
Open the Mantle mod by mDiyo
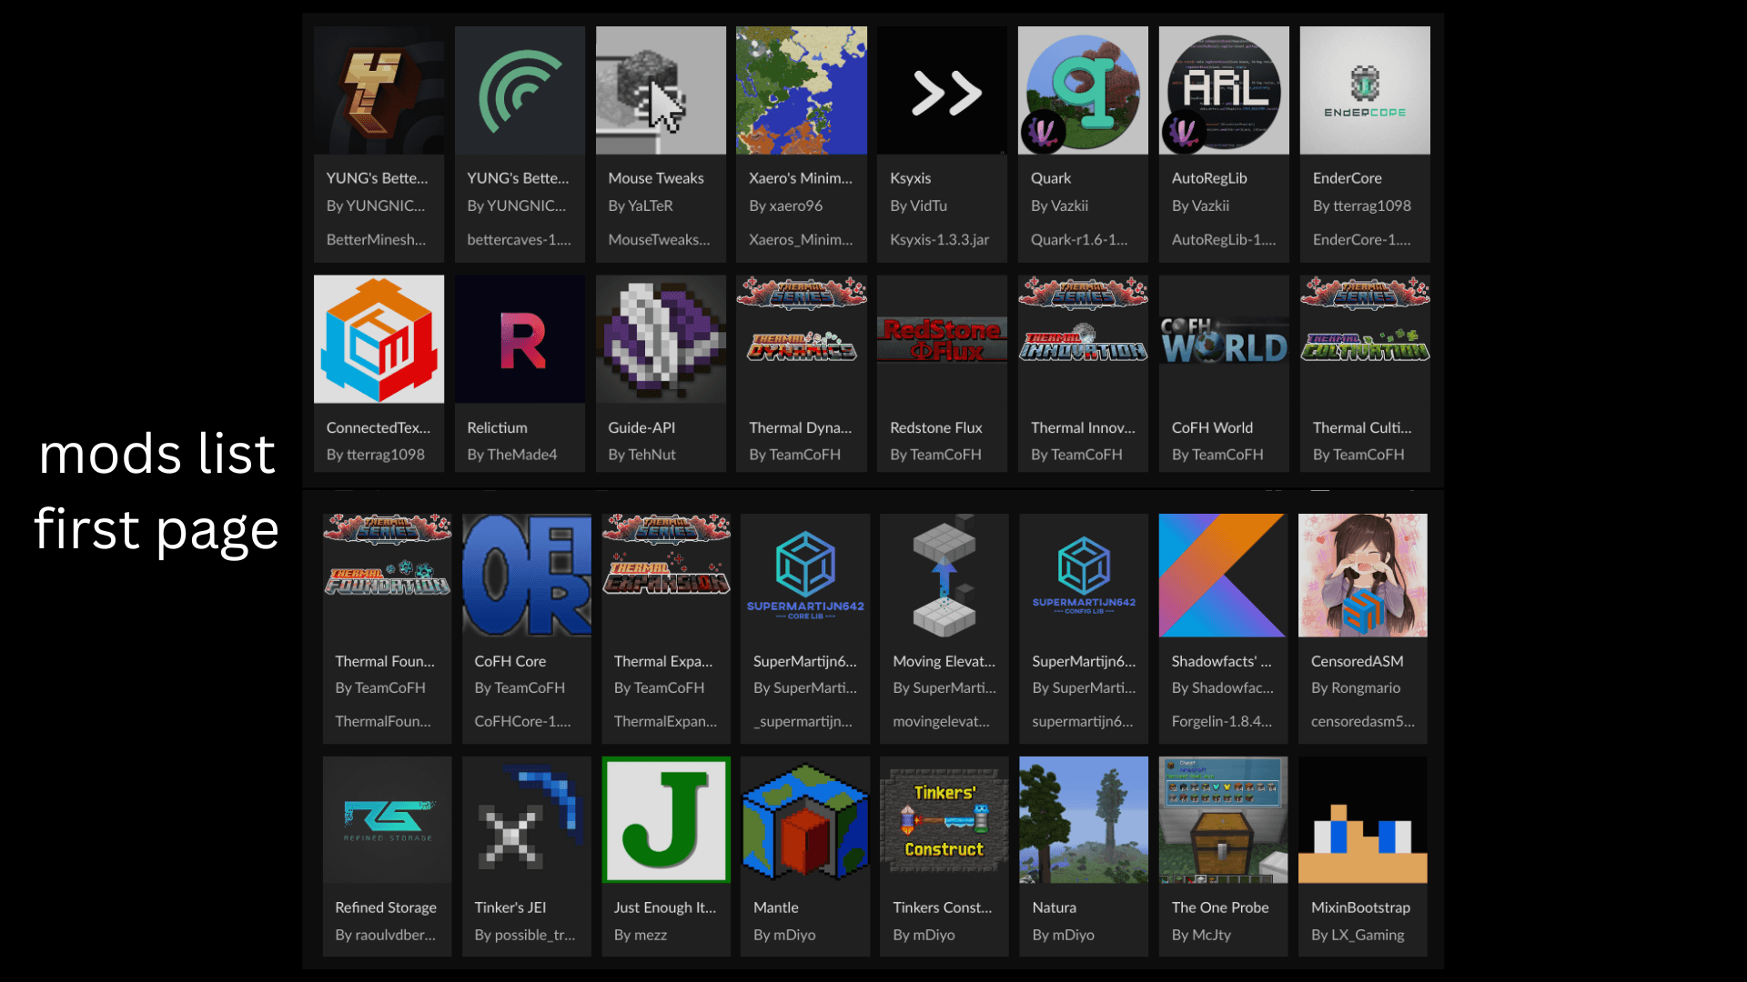pyautogui.click(x=804, y=819)
